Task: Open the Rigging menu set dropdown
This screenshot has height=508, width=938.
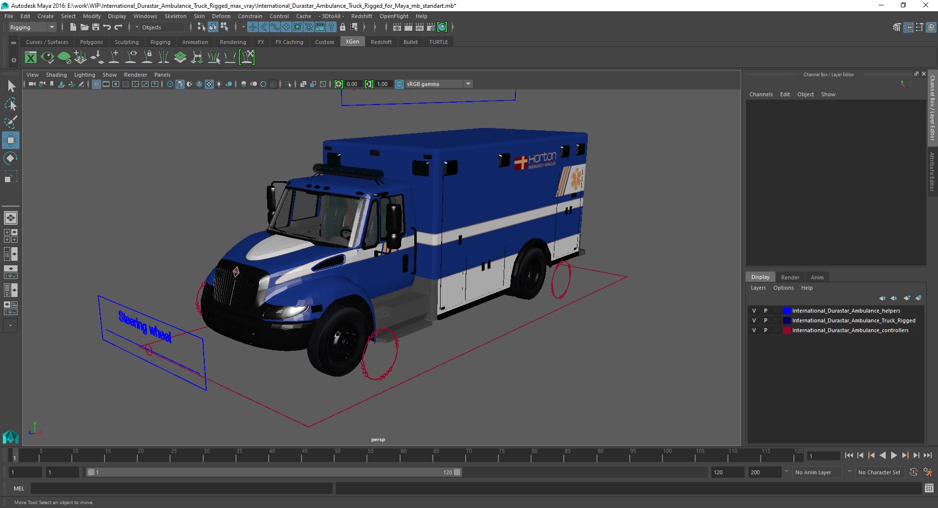Action: click(x=32, y=27)
